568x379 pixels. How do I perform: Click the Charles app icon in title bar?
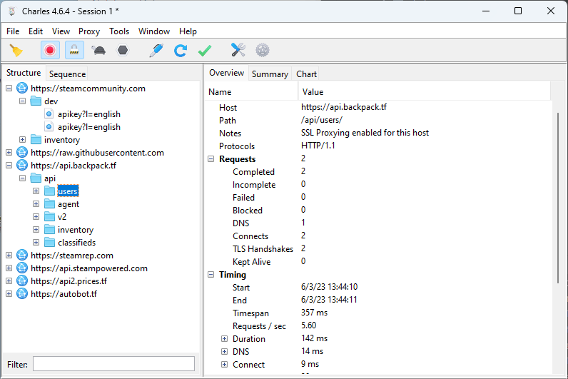coord(12,11)
